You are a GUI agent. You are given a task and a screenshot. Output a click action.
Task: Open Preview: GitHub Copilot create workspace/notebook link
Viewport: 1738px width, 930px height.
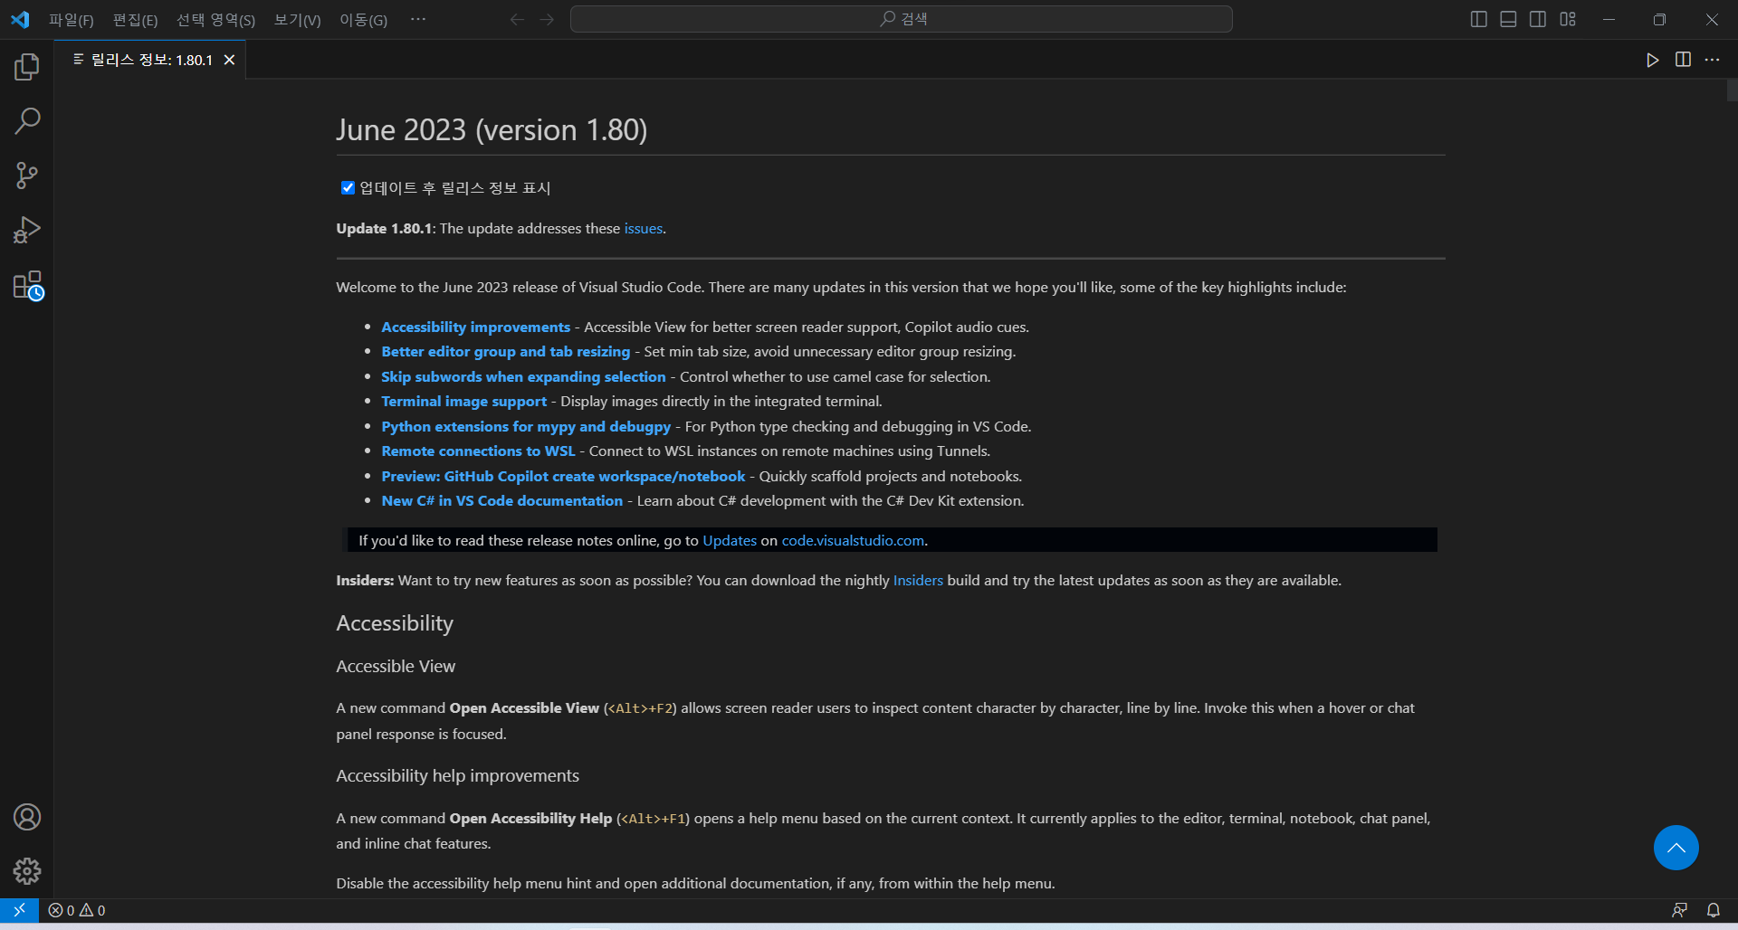click(563, 477)
